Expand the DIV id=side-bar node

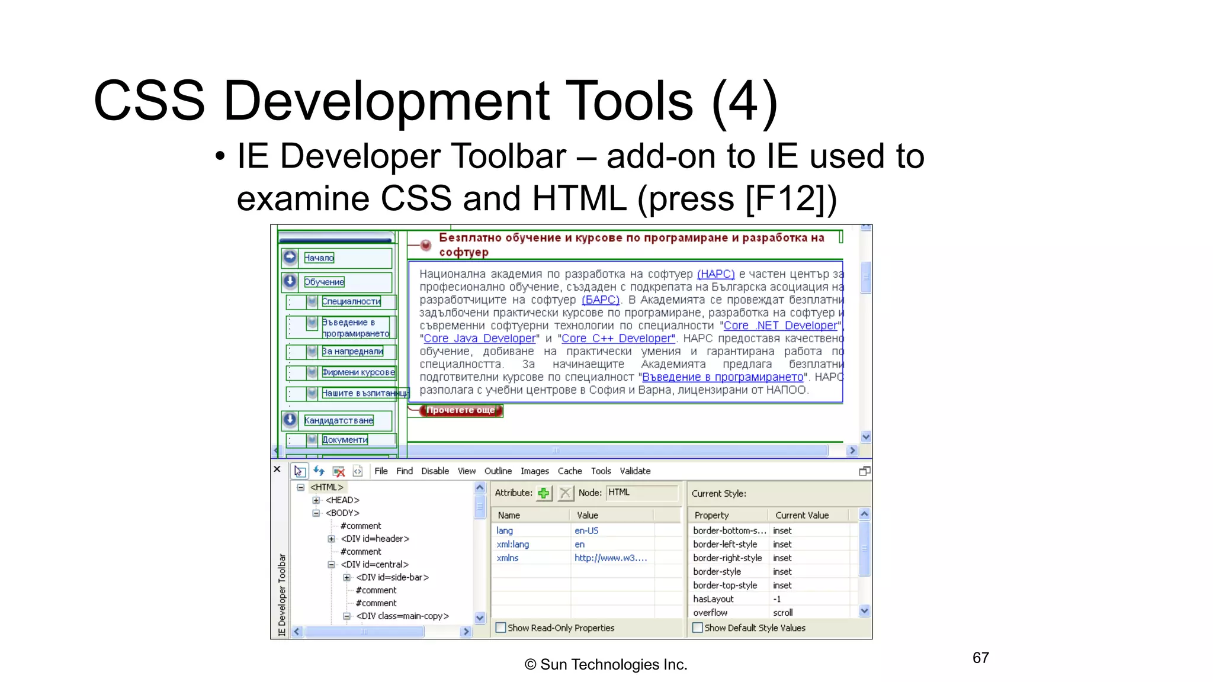coord(347,577)
